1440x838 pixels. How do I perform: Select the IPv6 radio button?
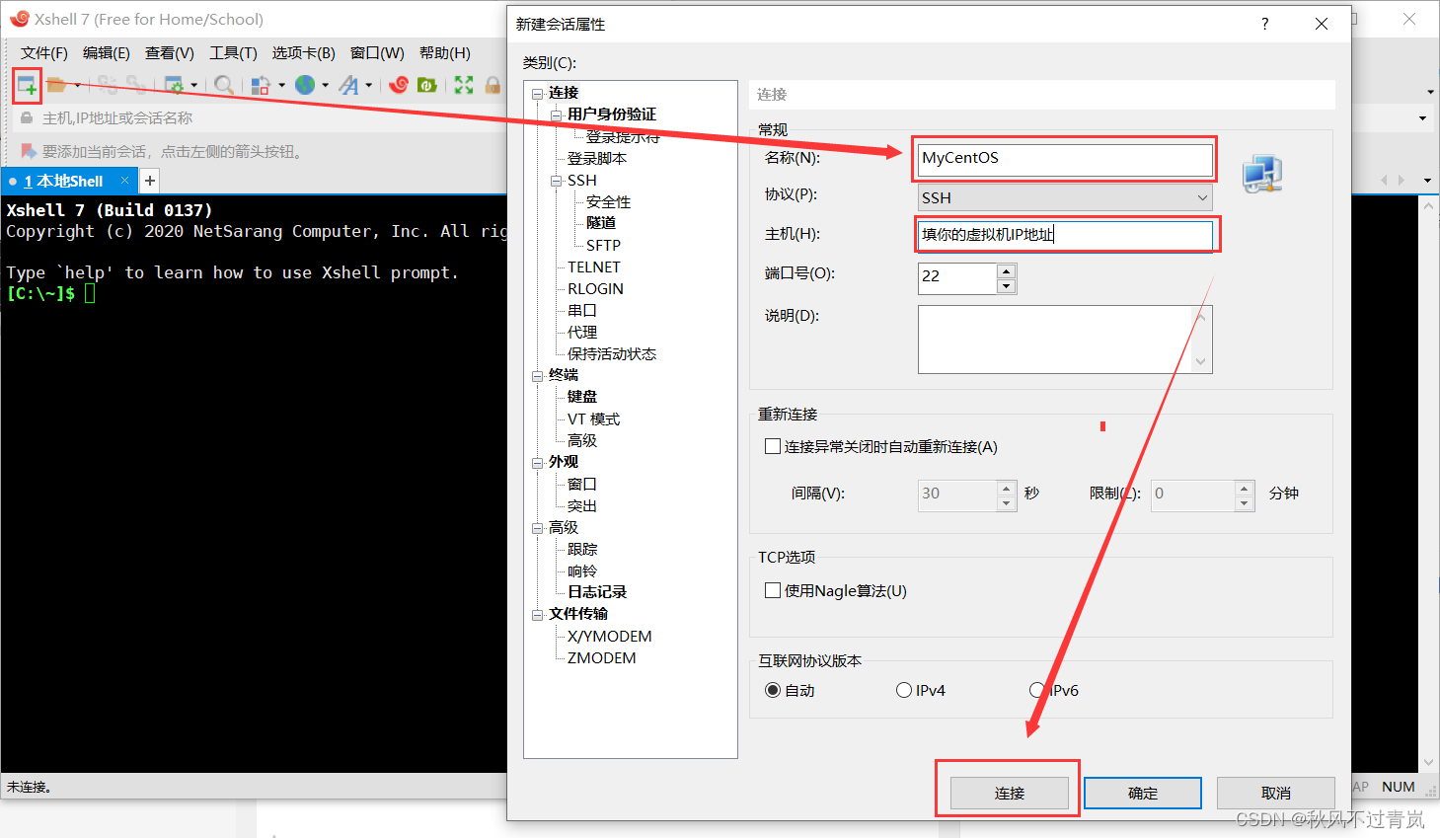click(1037, 690)
